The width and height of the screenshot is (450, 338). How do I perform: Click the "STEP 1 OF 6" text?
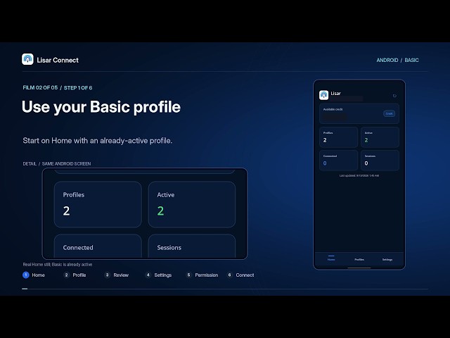78,87
